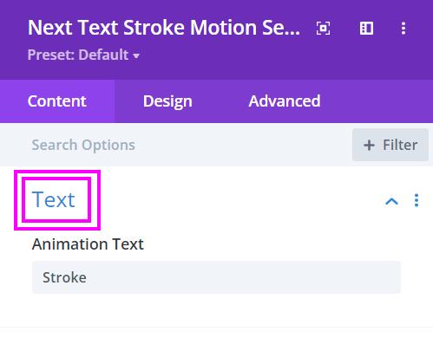Snap modal to sidebar with columns icon
433x338 pixels.
click(366, 29)
